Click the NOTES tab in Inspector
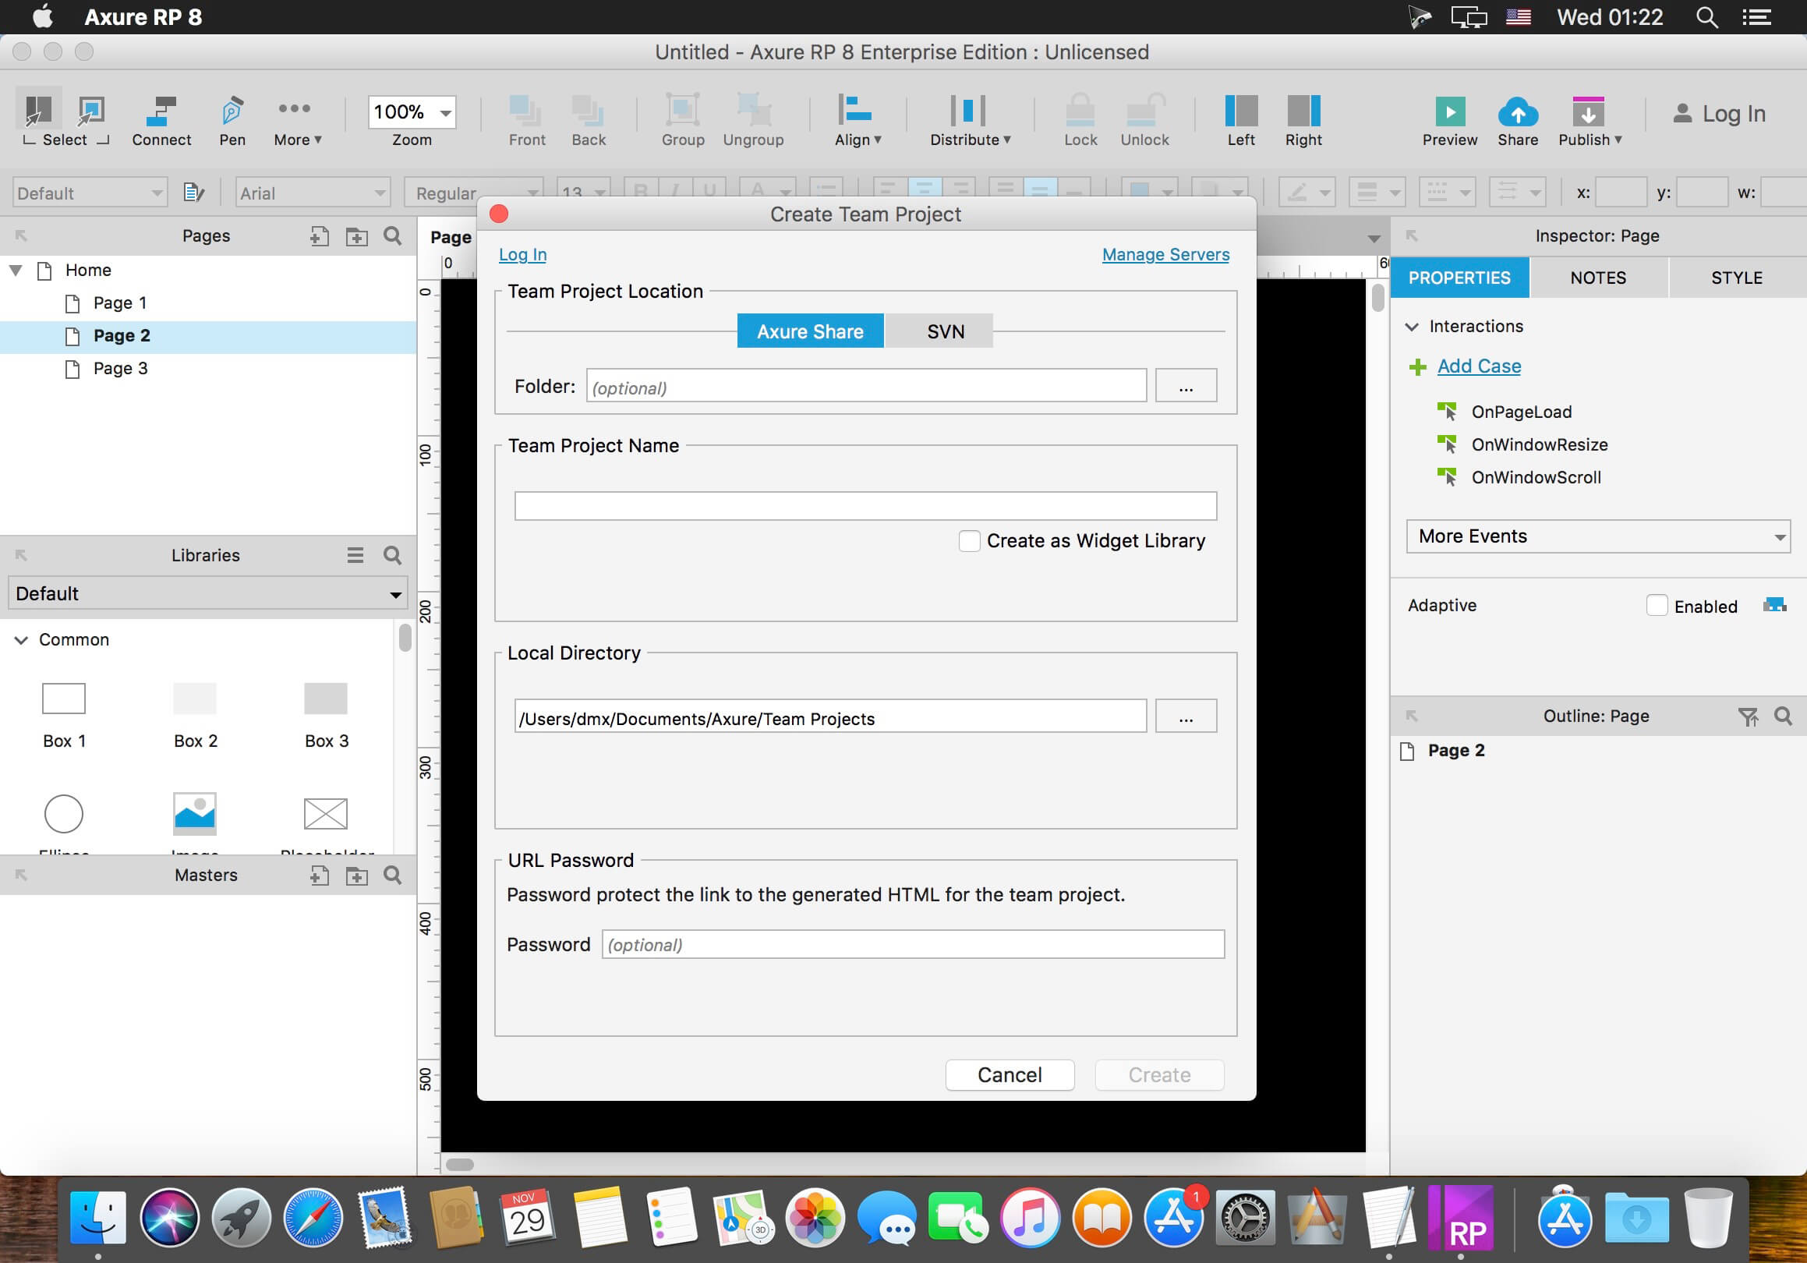 pyautogui.click(x=1596, y=278)
